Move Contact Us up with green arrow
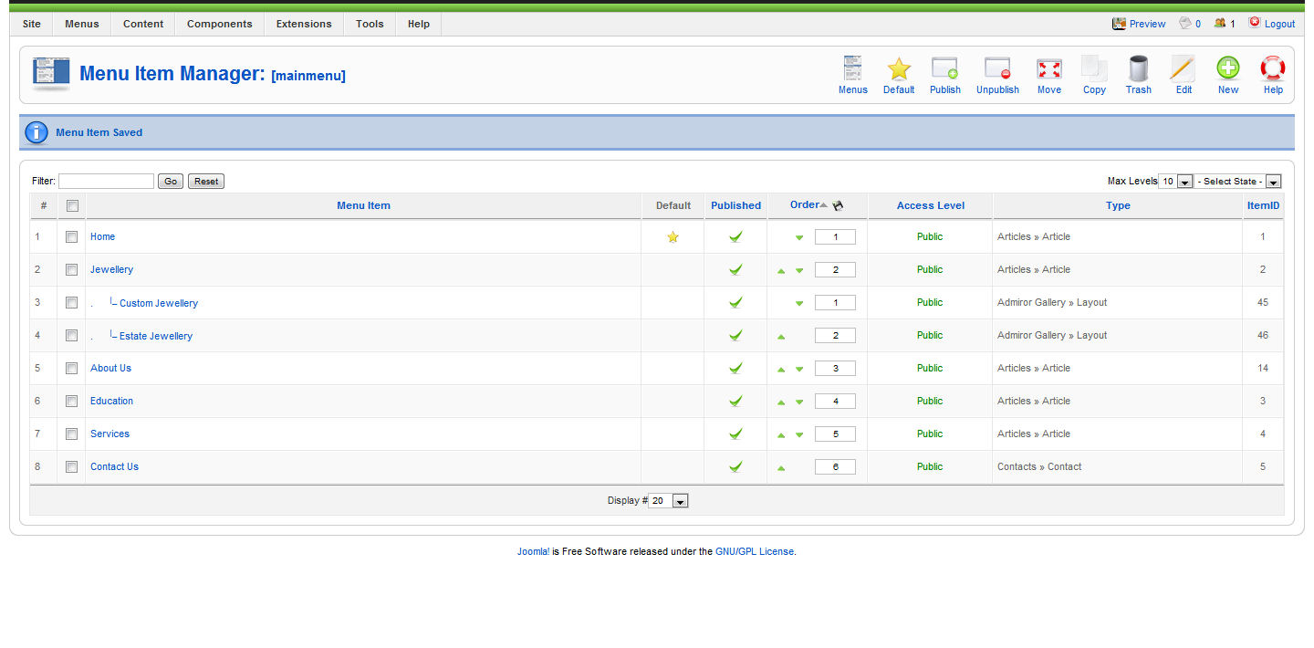 tap(781, 467)
